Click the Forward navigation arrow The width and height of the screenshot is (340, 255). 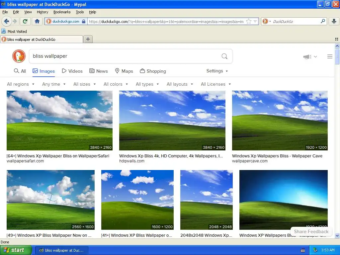click(x=15, y=21)
